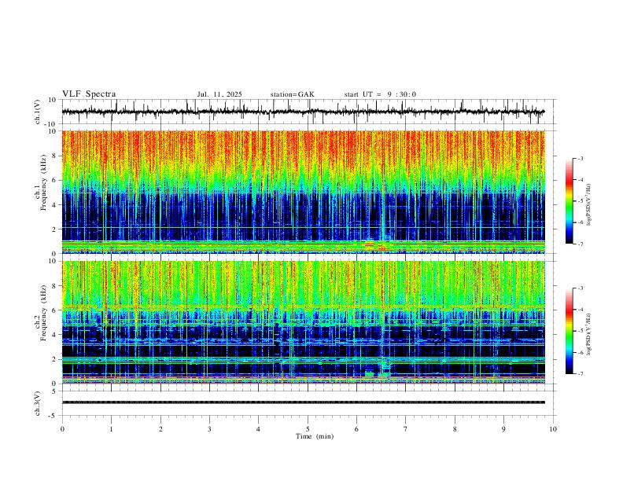
Task: Click the ch.2 'Frequency (kHz)' axis label
Action: coord(43,313)
